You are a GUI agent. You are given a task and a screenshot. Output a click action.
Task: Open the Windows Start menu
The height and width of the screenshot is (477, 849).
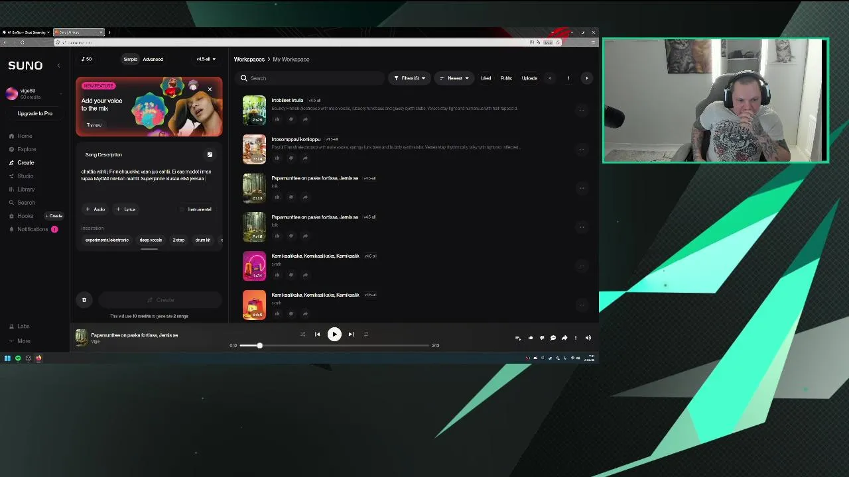[7, 358]
